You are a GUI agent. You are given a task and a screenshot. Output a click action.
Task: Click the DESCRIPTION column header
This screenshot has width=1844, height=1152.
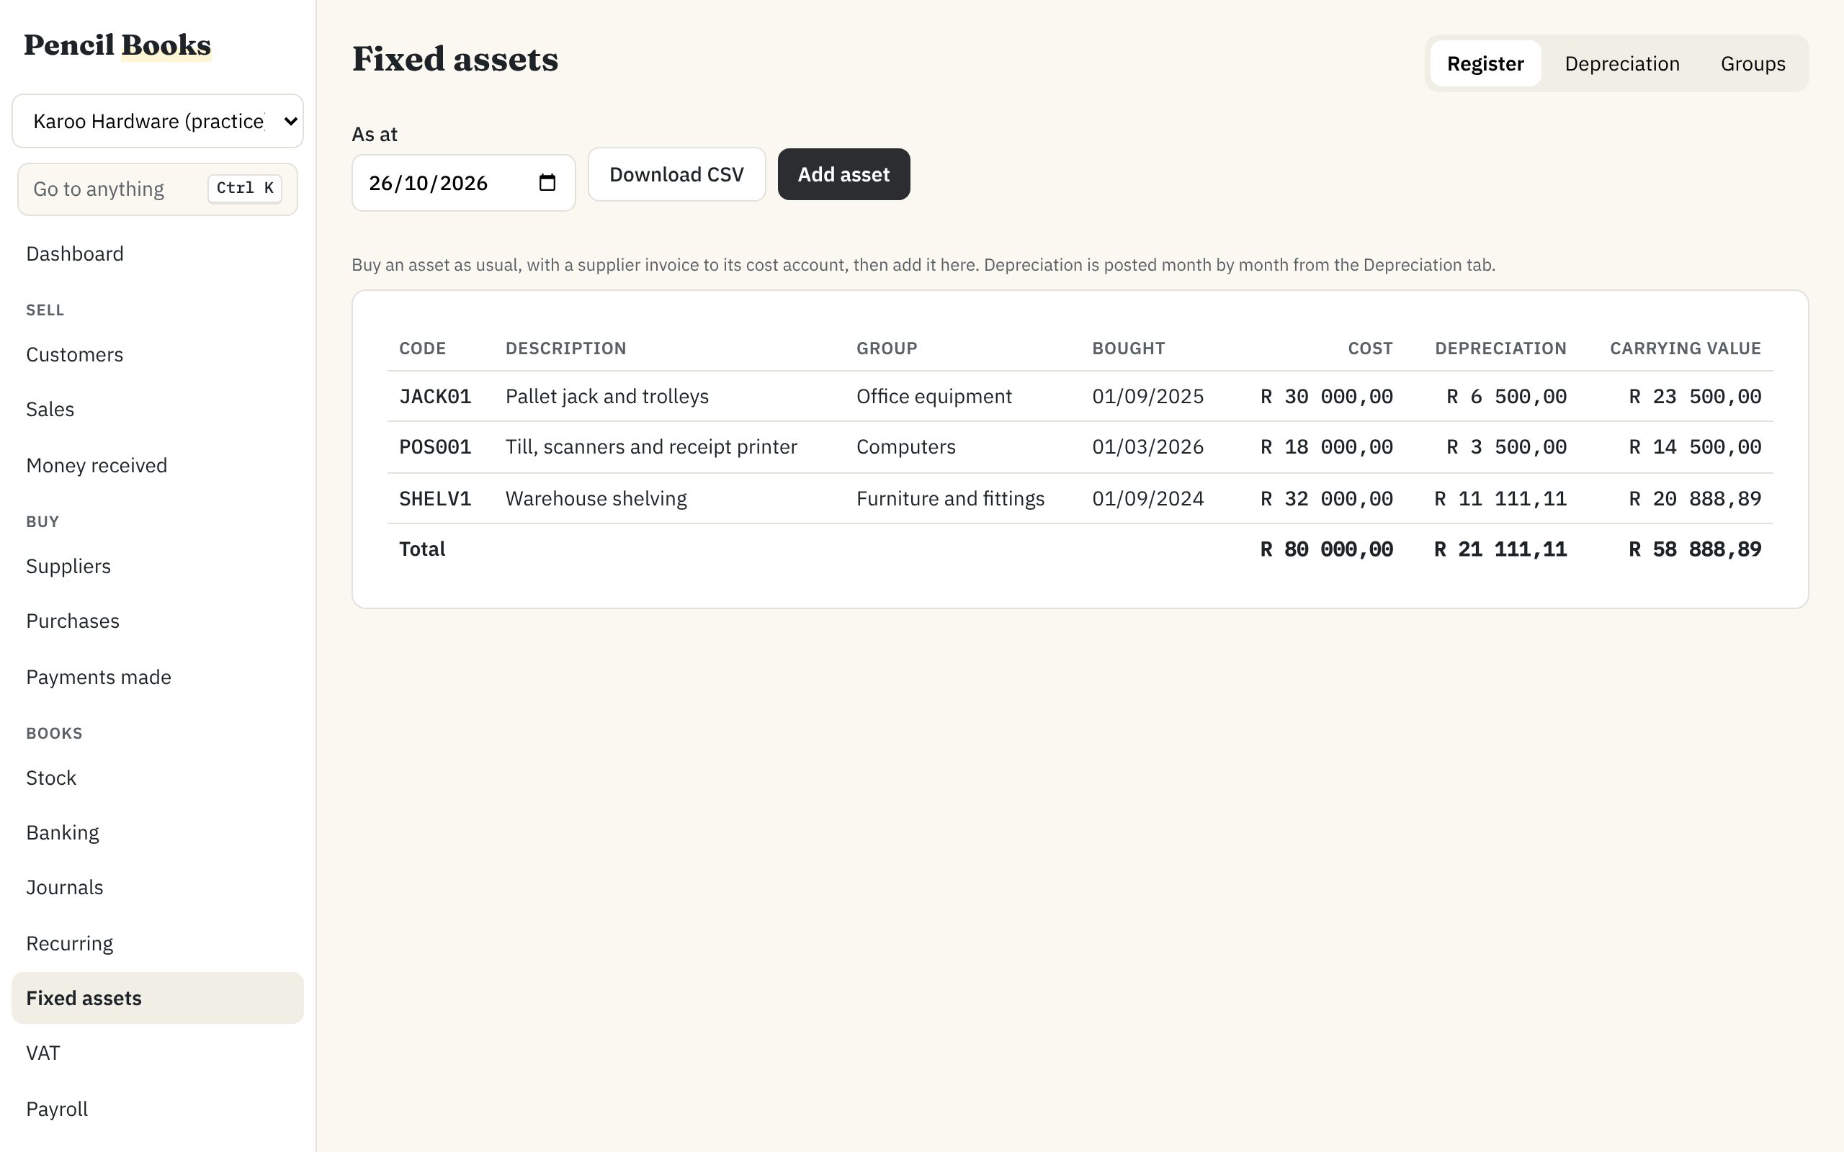(565, 348)
